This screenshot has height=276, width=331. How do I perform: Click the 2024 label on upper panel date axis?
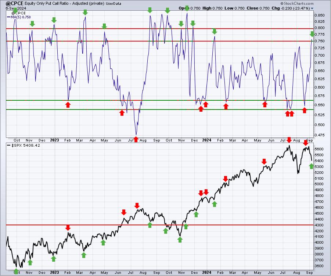(206, 140)
